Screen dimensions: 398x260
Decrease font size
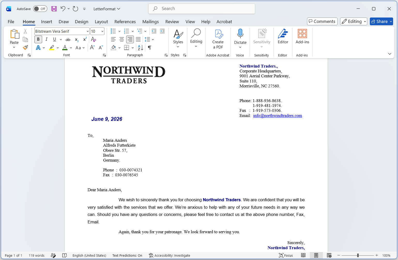tap(101, 48)
